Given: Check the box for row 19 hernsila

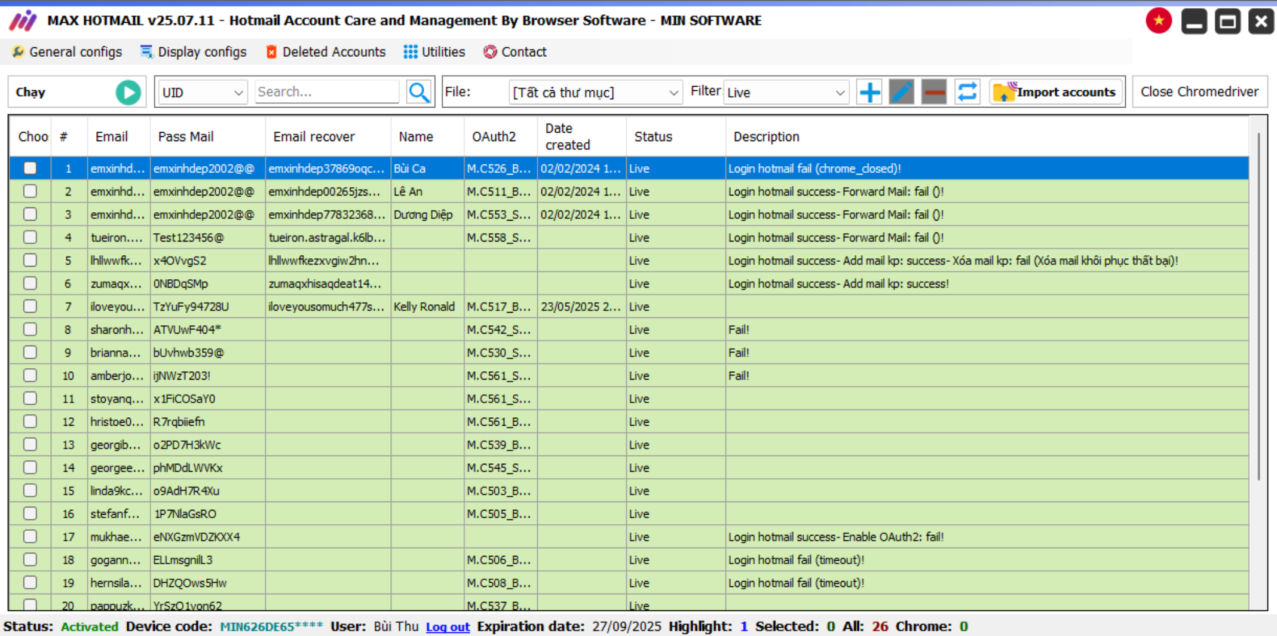Looking at the screenshot, I should pos(30,583).
